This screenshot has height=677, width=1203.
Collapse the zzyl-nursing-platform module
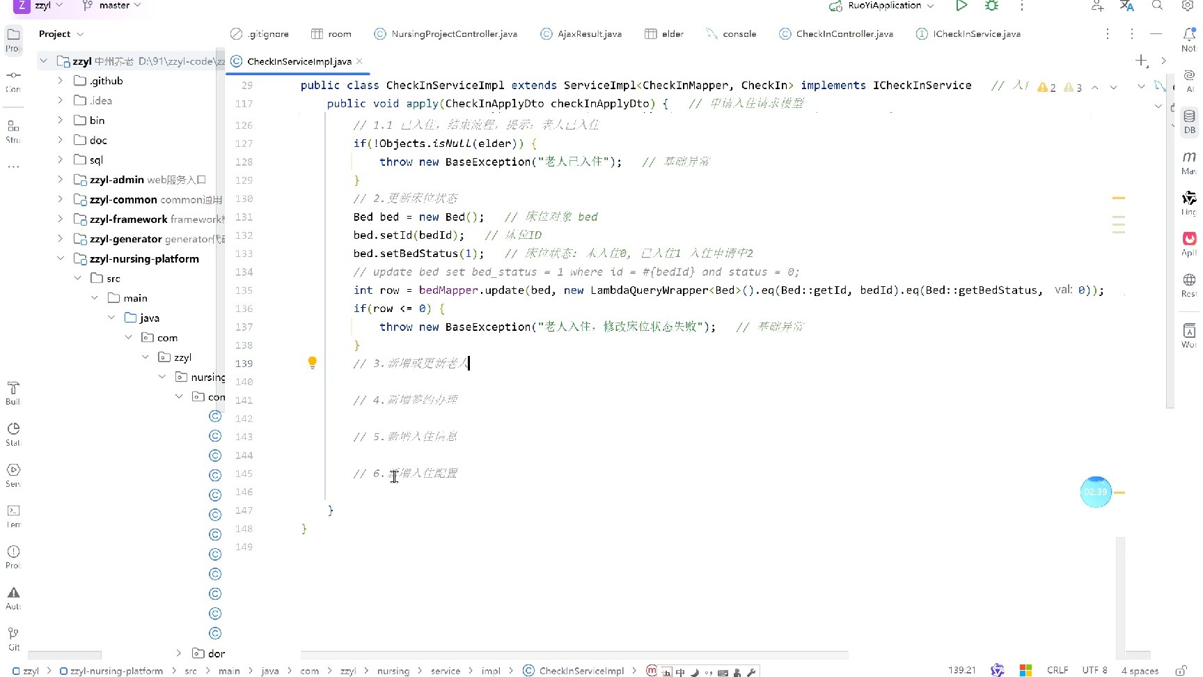click(x=60, y=258)
